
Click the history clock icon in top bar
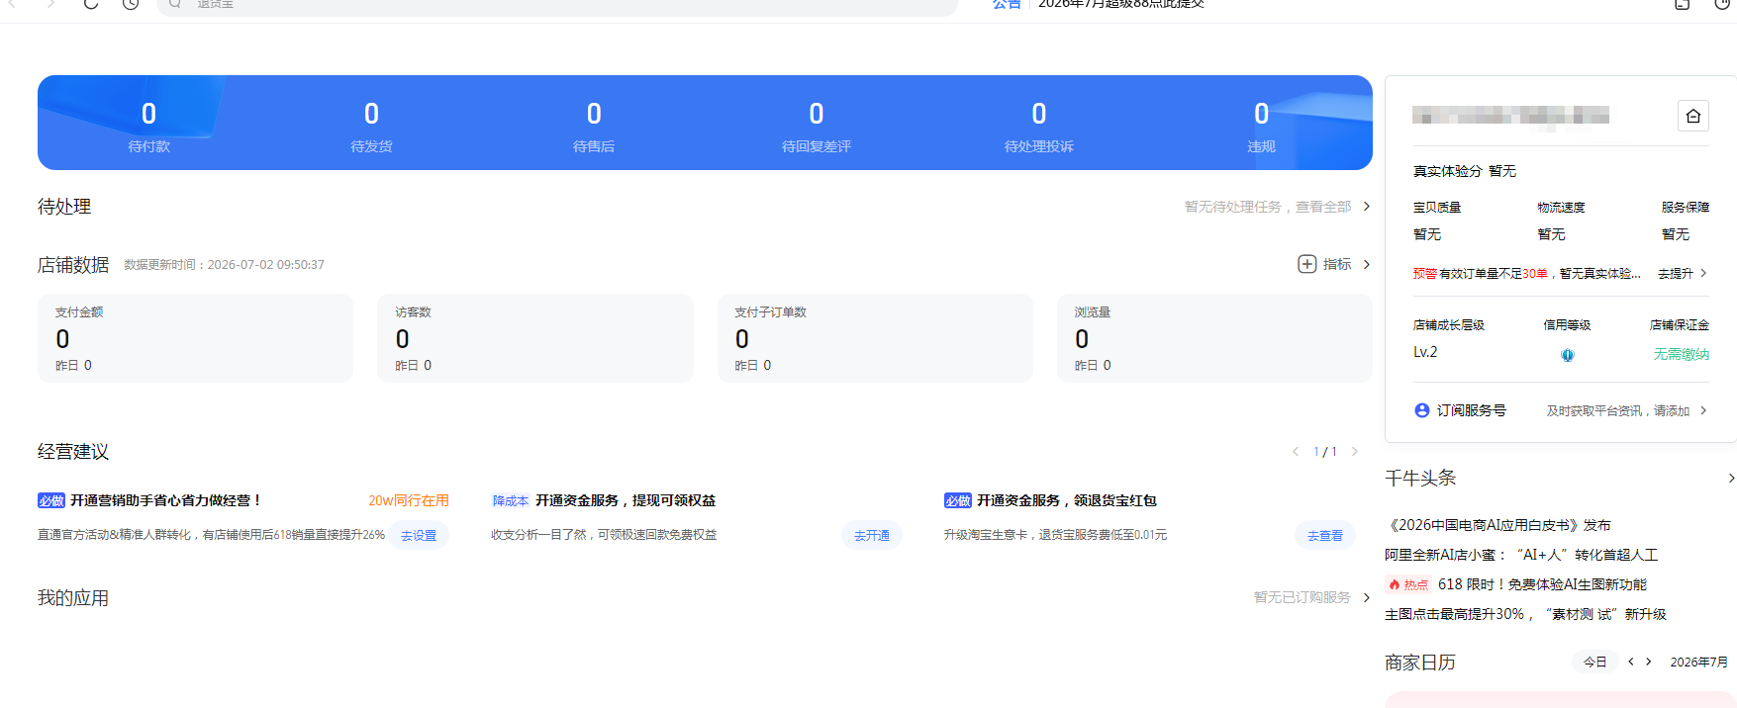(131, 4)
